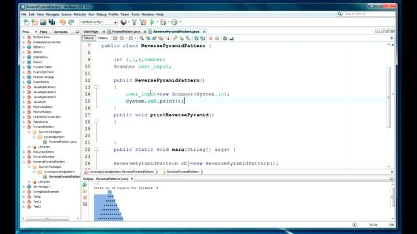
Task: Expand the DatabaseConnection project node
Action: pyautogui.click(x=24, y=42)
